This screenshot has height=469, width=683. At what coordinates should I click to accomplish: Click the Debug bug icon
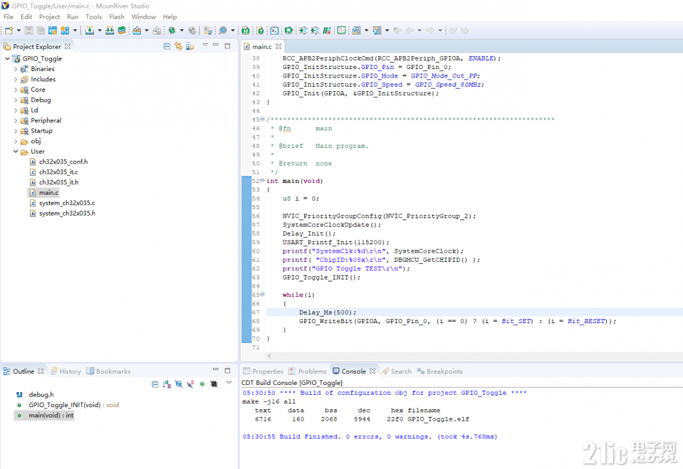[172, 31]
